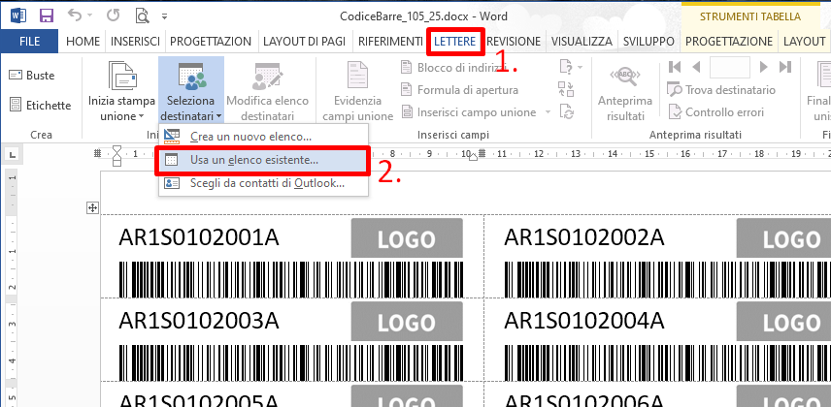Undo the last action

click(x=75, y=16)
